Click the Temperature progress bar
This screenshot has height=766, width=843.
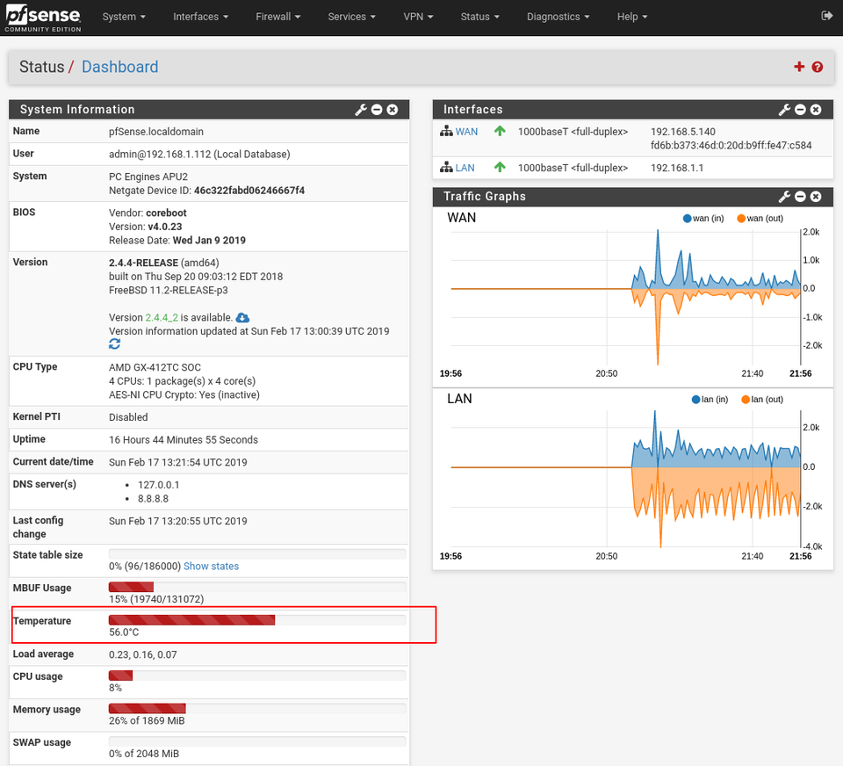[257, 619]
